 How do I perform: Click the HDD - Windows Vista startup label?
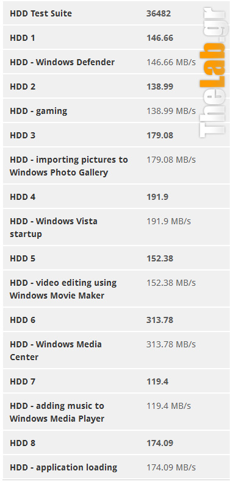coord(54,227)
